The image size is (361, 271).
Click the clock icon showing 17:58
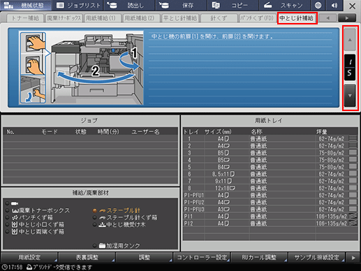[x=4, y=267]
